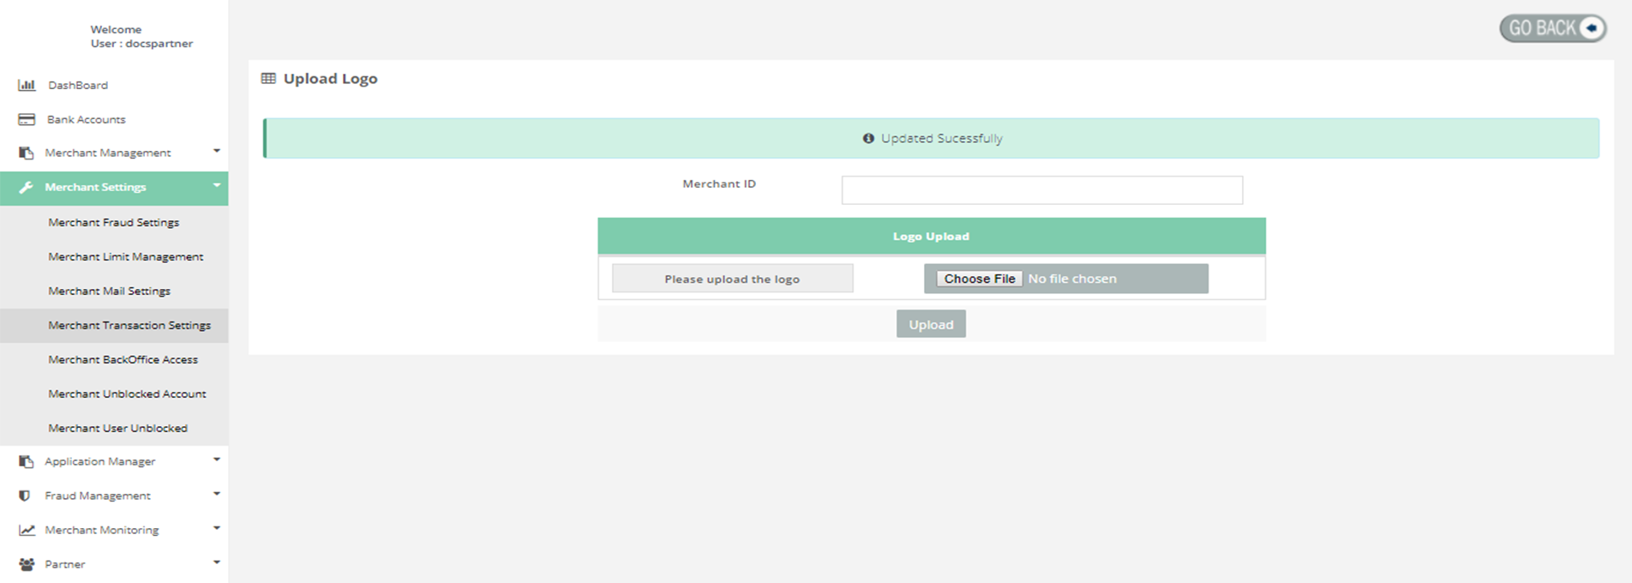This screenshot has width=1632, height=583.
Task: Click the DashBoard bar chart icon
Action: (27, 85)
